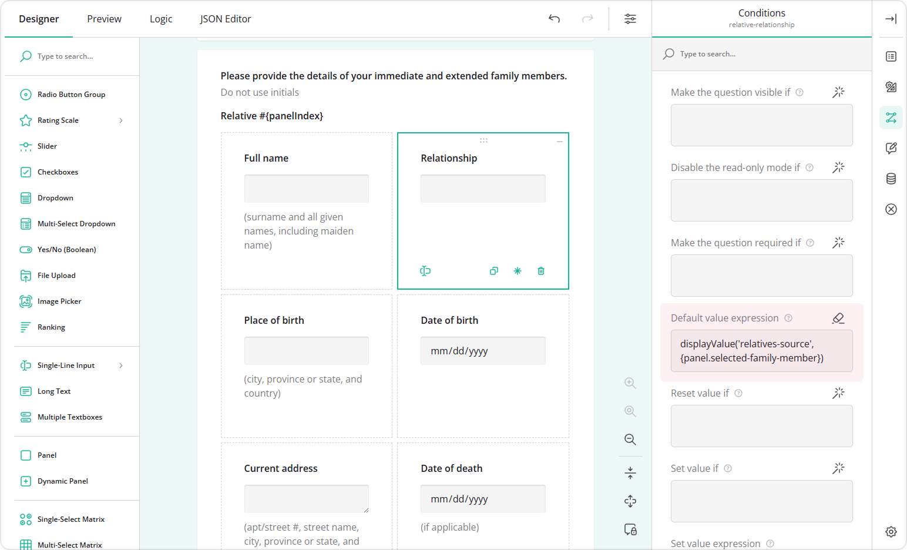The width and height of the screenshot is (907, 550).
Task: Open the JSON Editor tab
Action: tap(225, 19)
